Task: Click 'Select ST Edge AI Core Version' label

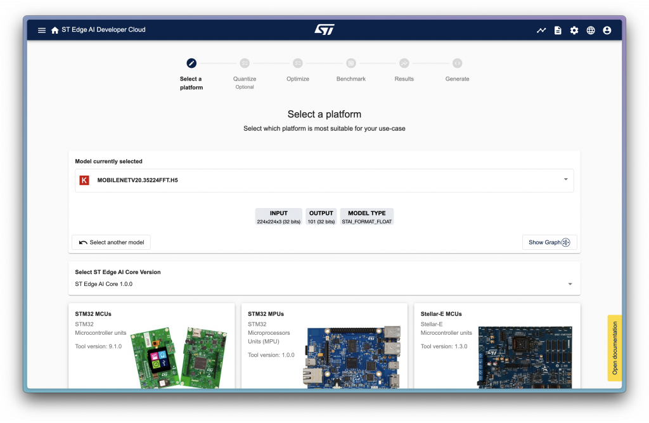Action: pos(117,272)
